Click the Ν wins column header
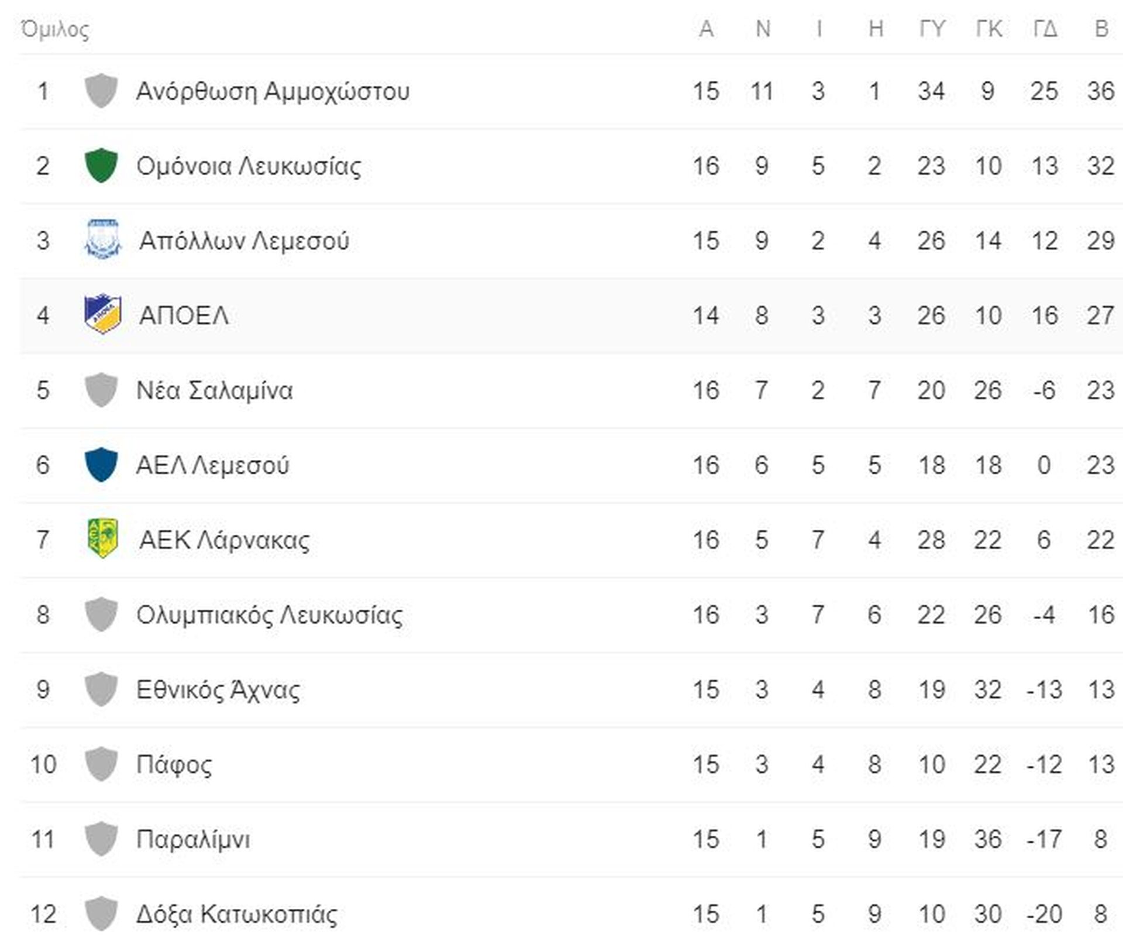This screenshot has height=951, width=1123. coord(763,29)
